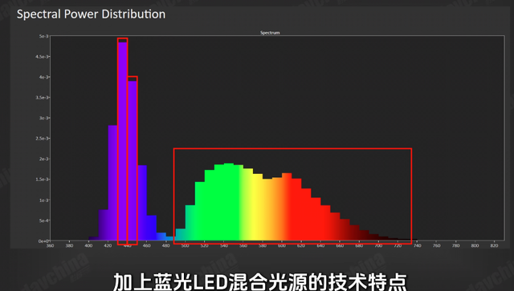Click the 460 wavelength axis label
Screen dimensions: 514x291
[146, 245]
